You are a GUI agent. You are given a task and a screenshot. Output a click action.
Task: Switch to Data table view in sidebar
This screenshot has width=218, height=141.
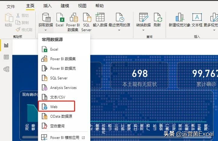point(6,57)
